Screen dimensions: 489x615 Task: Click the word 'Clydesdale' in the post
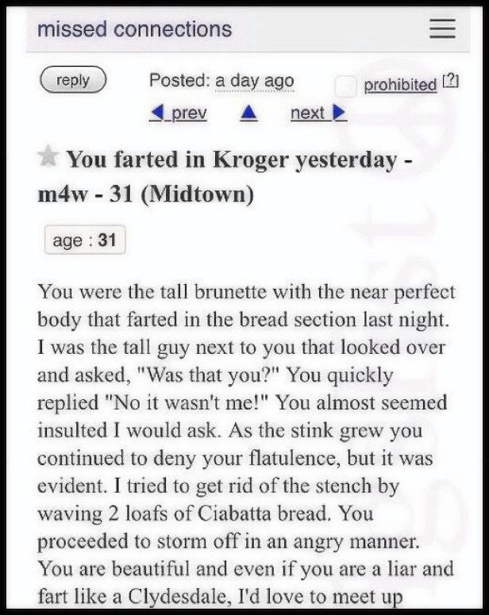click(177, 598)
